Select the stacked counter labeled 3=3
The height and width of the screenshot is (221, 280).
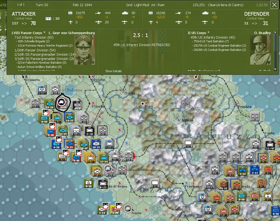77,104
